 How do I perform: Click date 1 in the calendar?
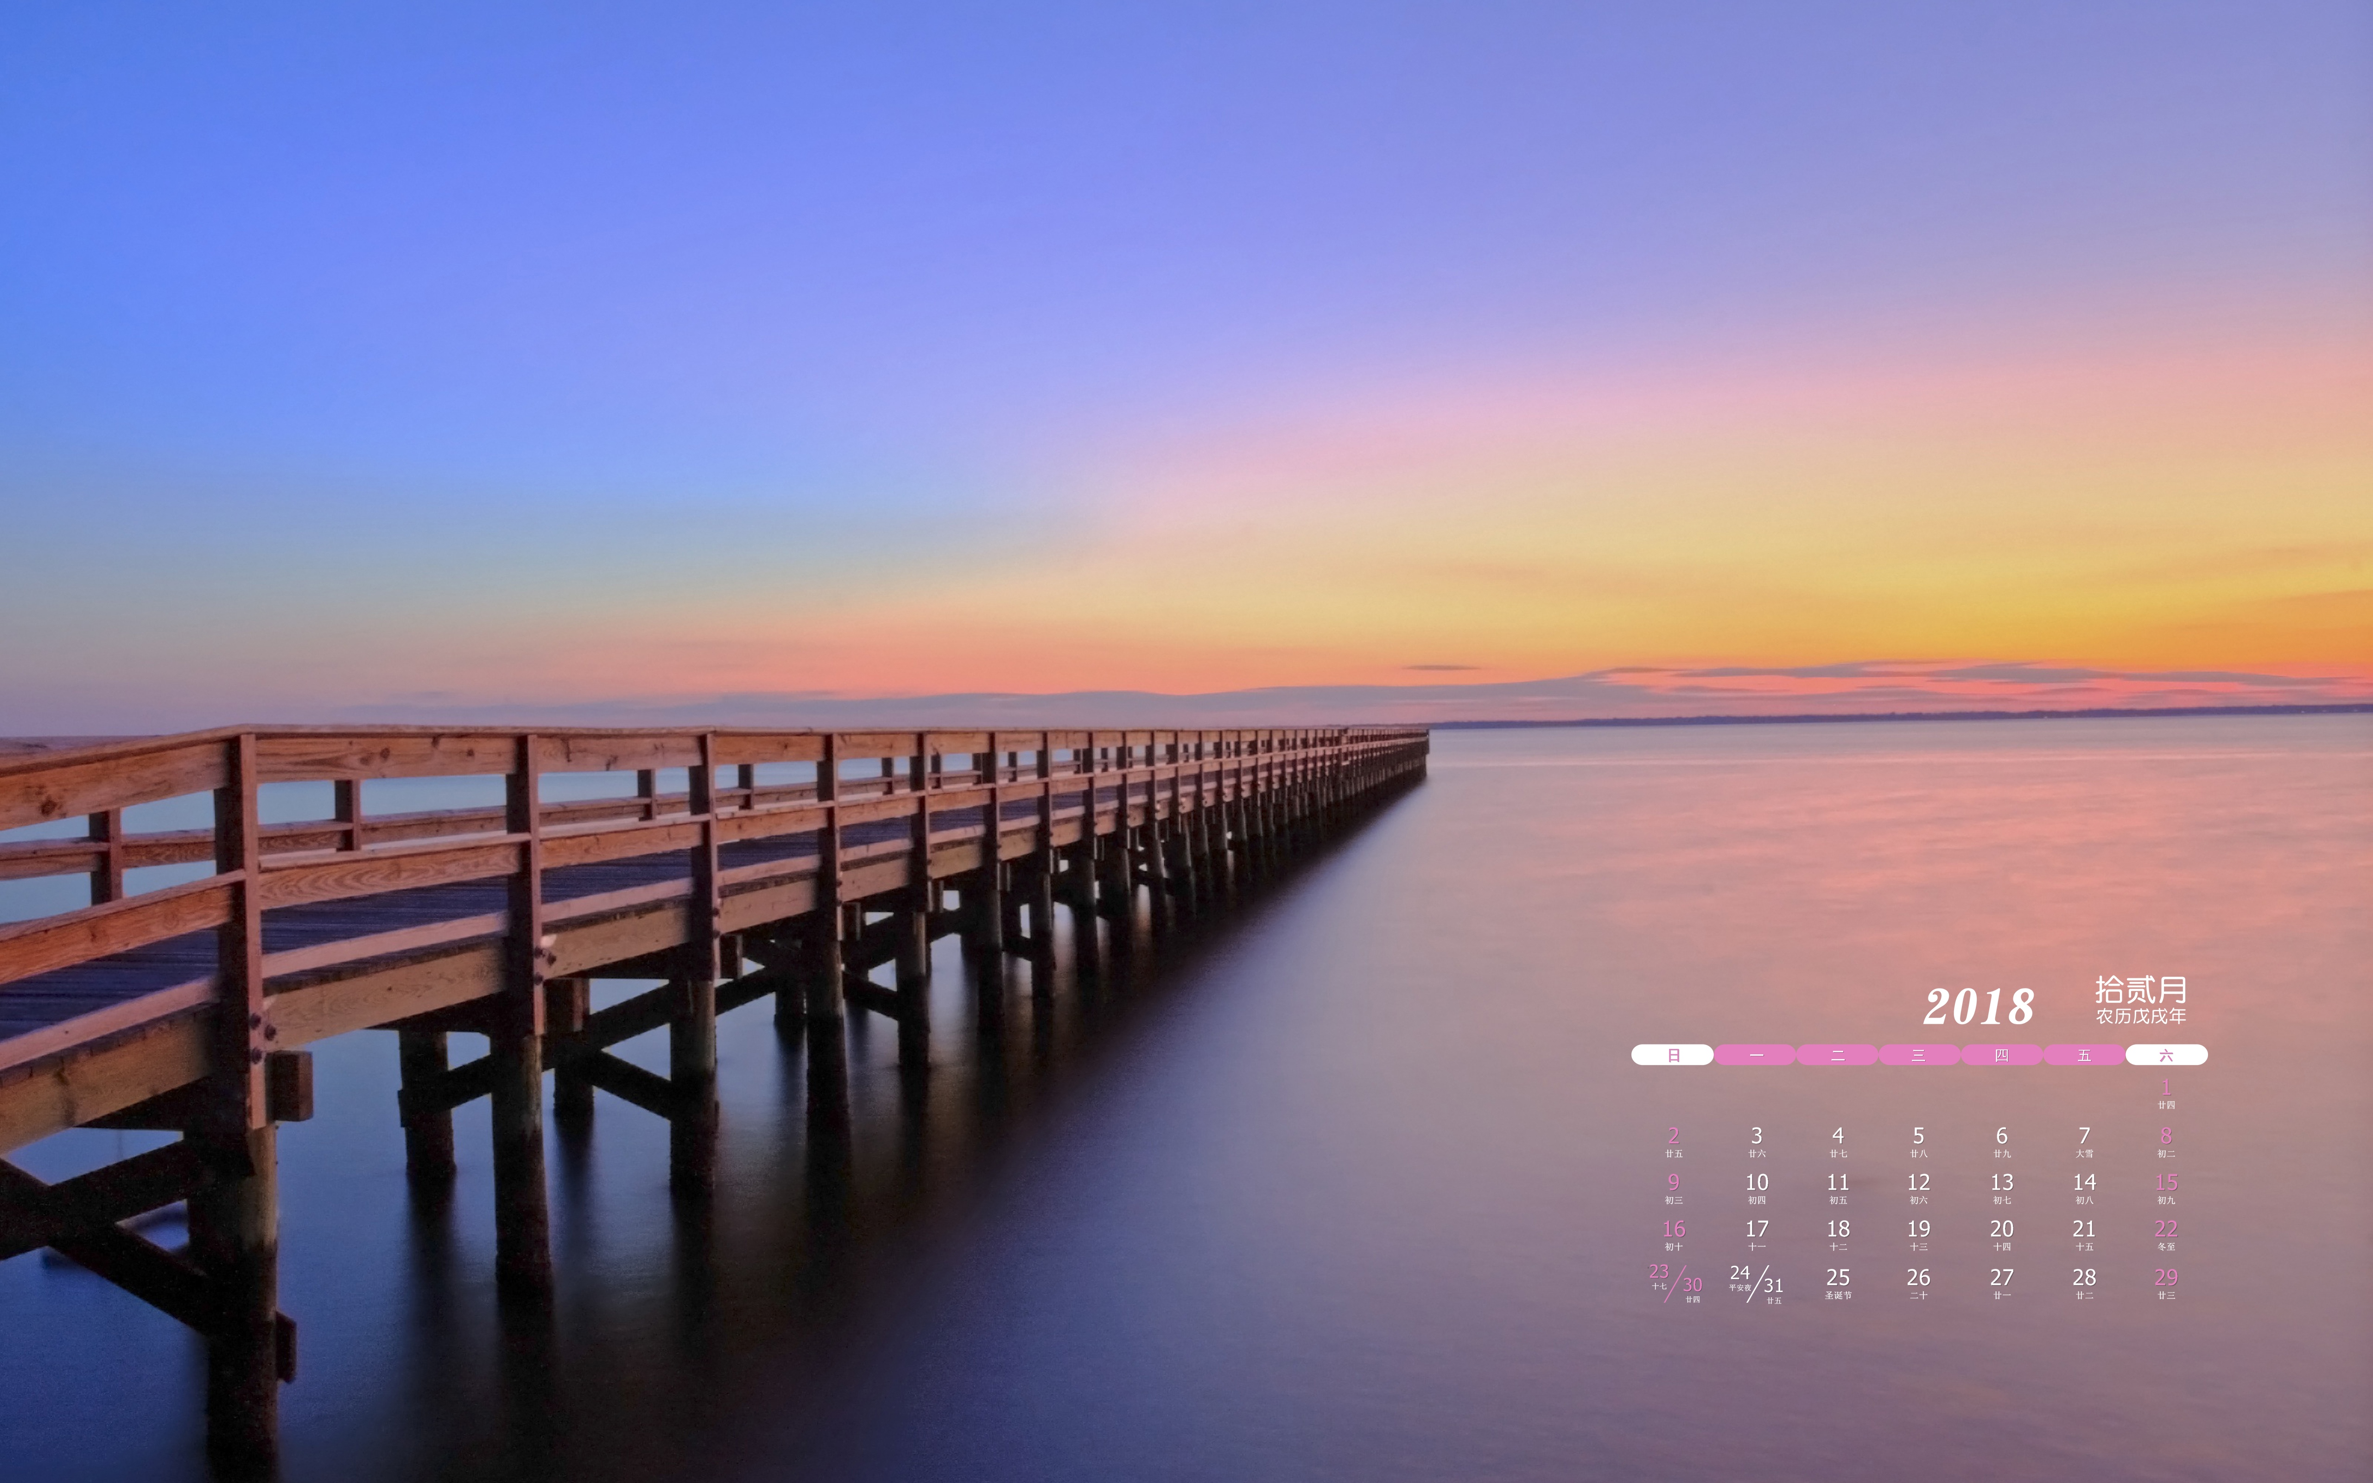pos(2166,1088)
